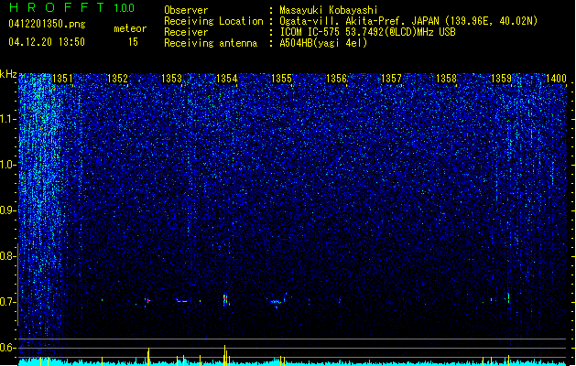This screenshot has width=576, height=366.
Task: Click the 0.7 kHz axis tick label
Action: click(x=8, y=302)
